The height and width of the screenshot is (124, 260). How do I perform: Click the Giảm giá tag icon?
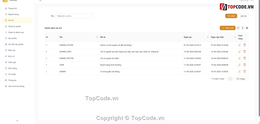[x=6, y=62]
